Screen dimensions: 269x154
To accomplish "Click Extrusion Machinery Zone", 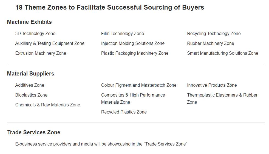I will (x=41, y=53).
